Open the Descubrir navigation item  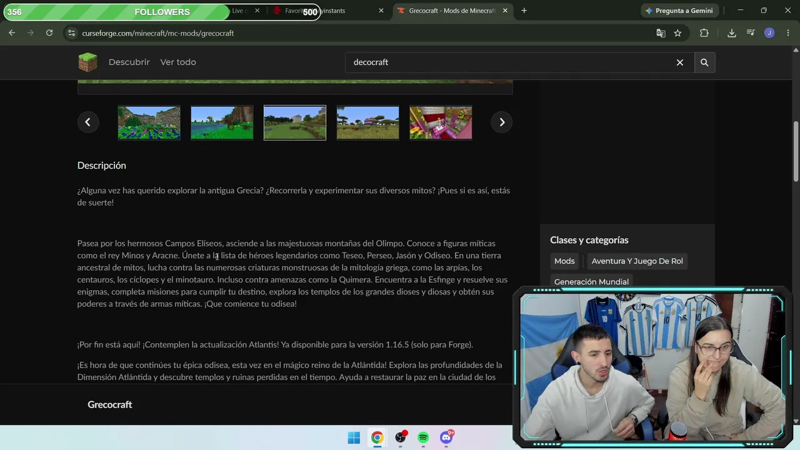[129, 62]
